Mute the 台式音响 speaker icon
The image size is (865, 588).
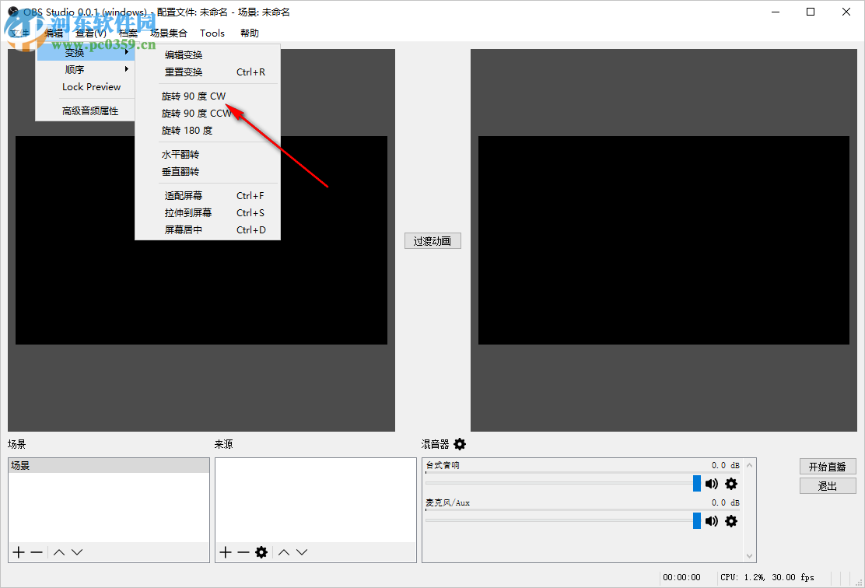711,483
